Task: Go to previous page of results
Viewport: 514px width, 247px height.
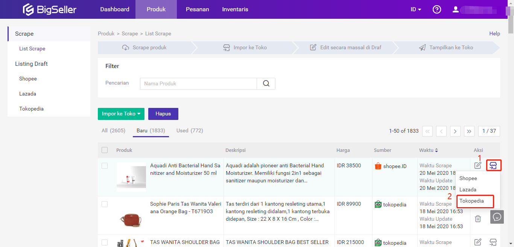Action: click(441, 131)
